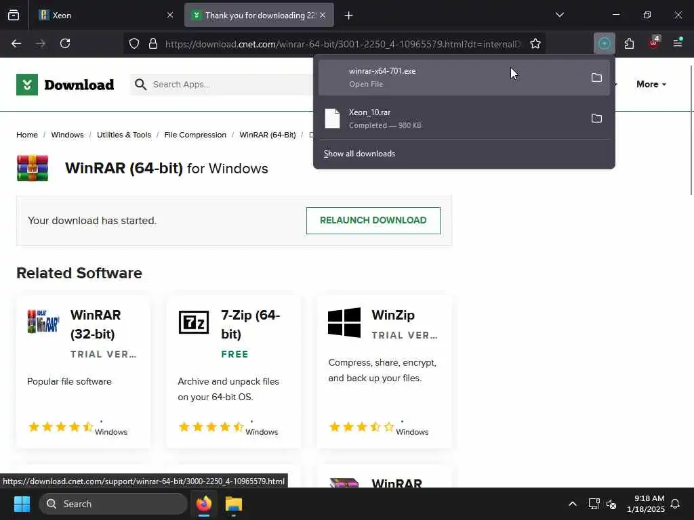Open the Firefox hamburger application menu
Viewport: 694px width, 520px height.
pyautogui.click(x=678, y=43)
